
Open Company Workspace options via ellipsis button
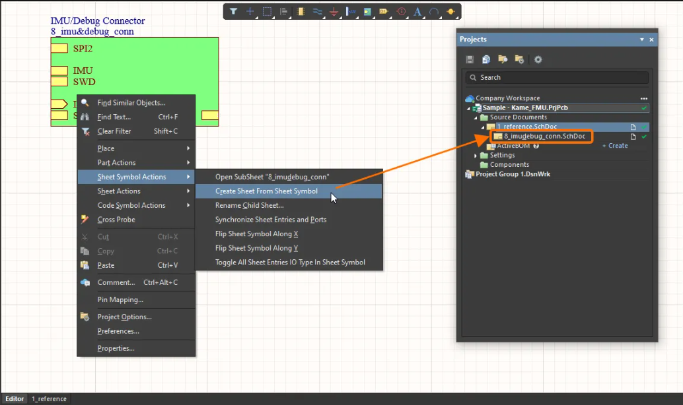click(x=643, y=98)
